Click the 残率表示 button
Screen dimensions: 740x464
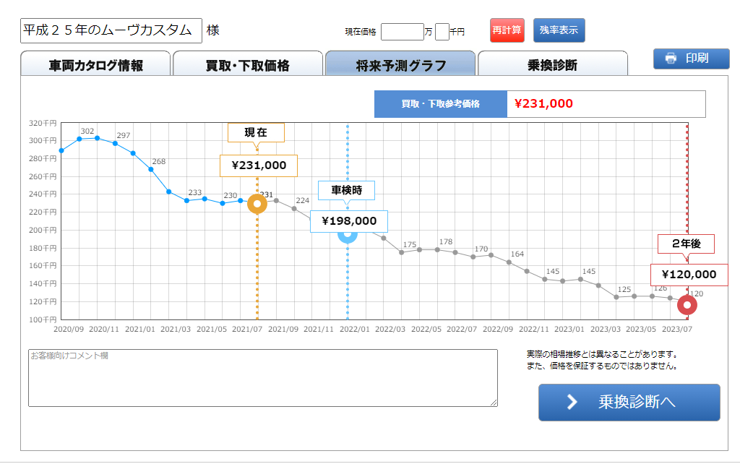point(559,30)
